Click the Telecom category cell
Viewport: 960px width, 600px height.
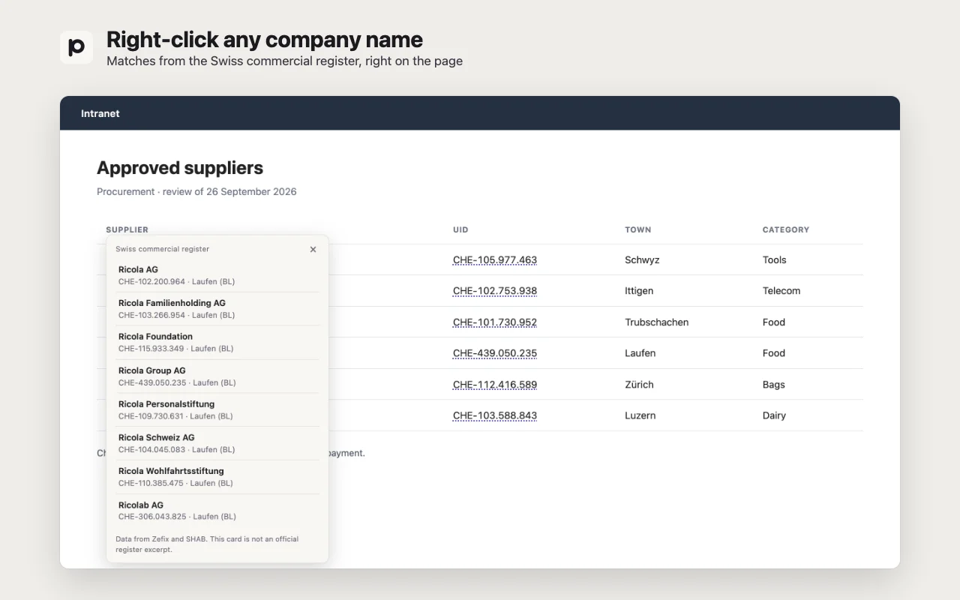pos(781,291)
